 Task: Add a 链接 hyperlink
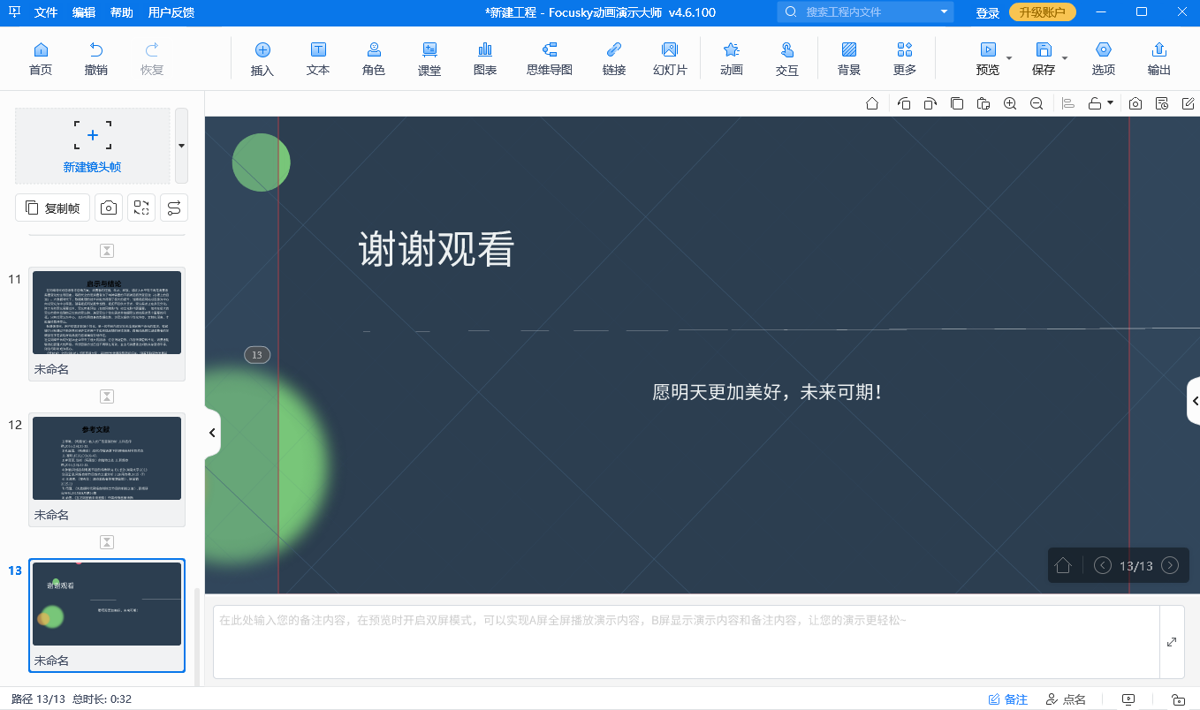coord(614,59)
